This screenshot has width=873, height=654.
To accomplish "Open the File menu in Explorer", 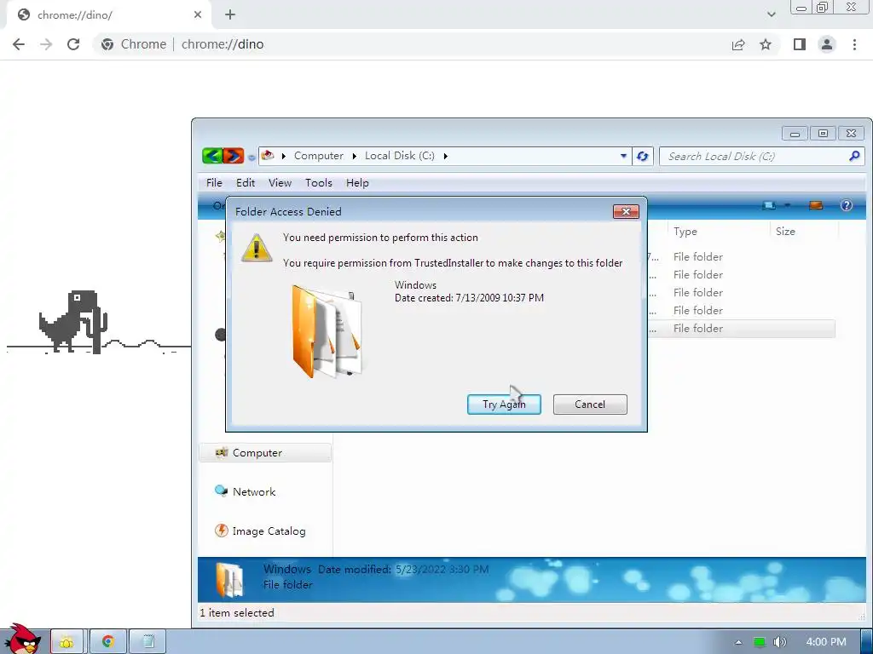I will pyautogui.click(x=214, y=183).
